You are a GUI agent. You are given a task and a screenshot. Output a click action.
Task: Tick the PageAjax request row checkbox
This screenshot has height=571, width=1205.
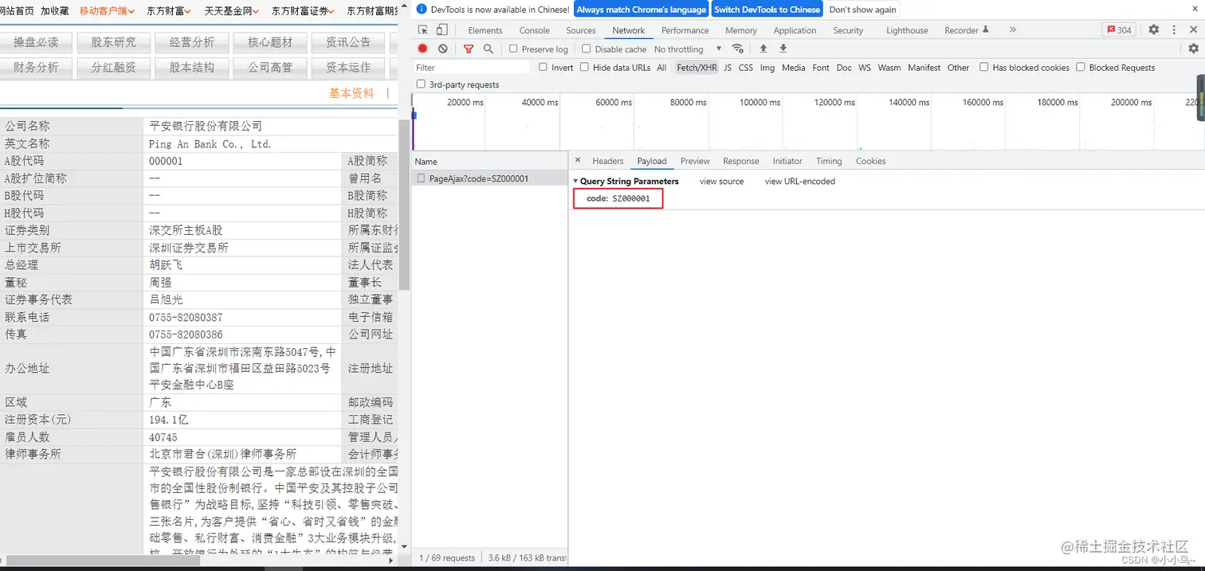tap(421, 178)
